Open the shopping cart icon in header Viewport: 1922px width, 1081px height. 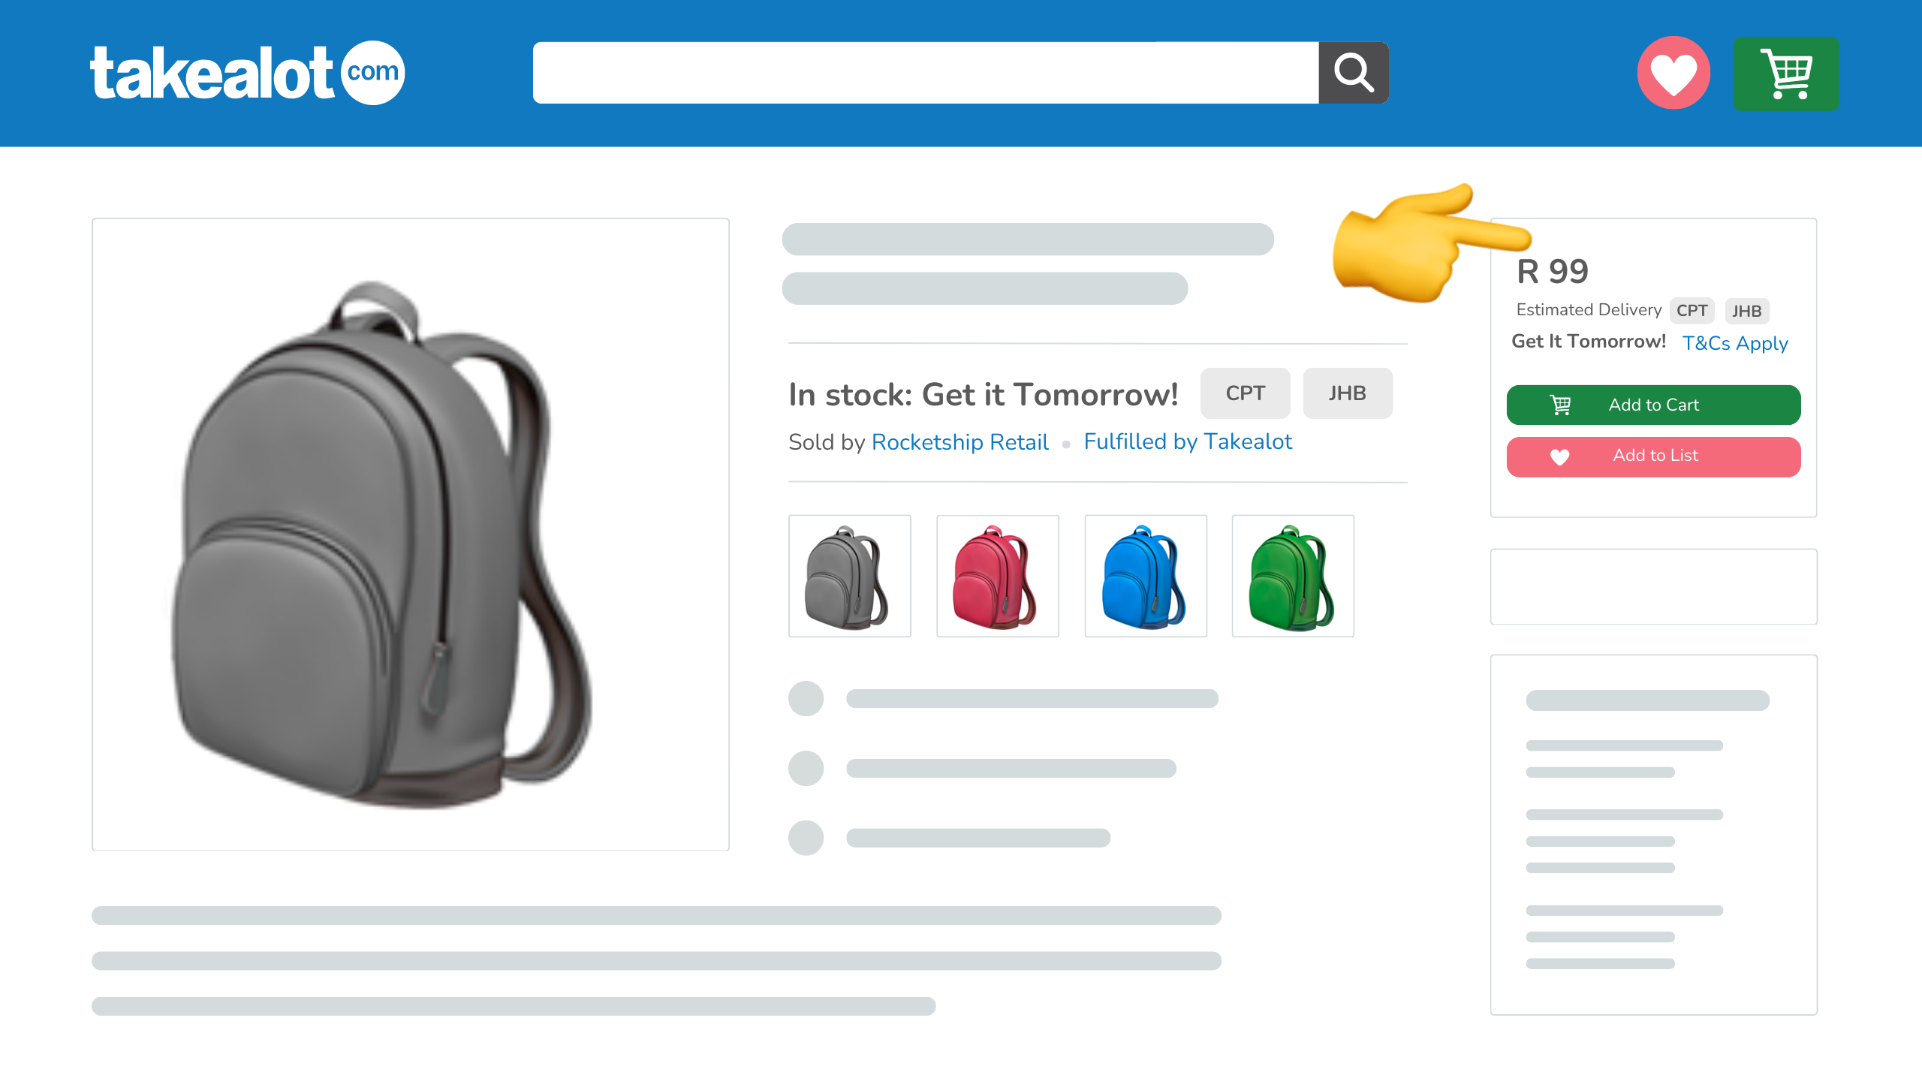tap(1786, 74)
